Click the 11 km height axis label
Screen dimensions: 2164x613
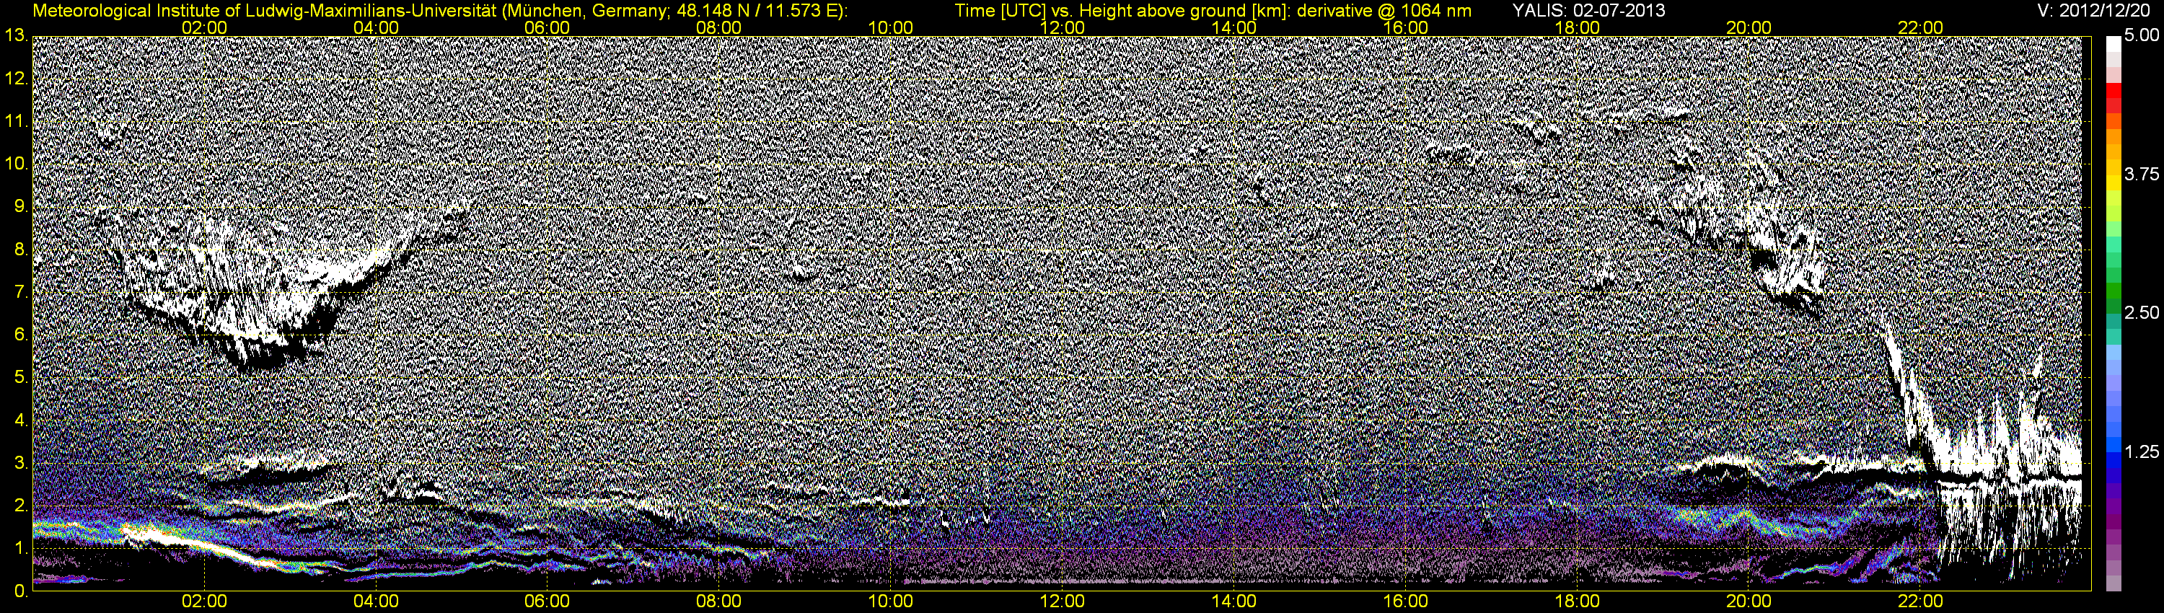(x=14, y=121)
